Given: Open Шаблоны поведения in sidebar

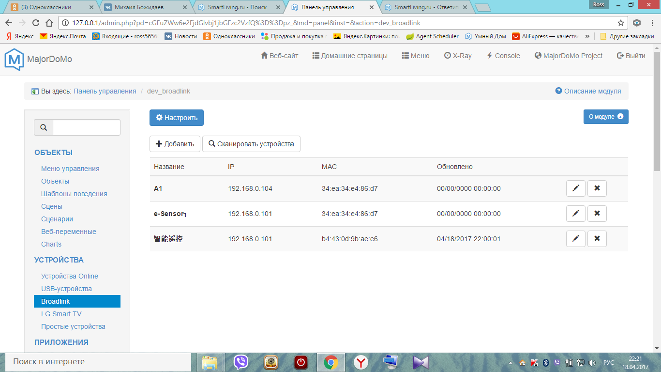Looking at the screenshot, I should (74, 194).
